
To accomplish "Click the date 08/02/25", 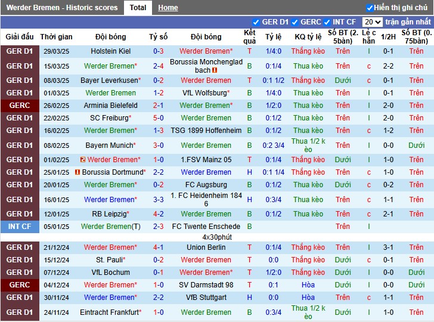I will pyautogui.click(x=57, y=145).
